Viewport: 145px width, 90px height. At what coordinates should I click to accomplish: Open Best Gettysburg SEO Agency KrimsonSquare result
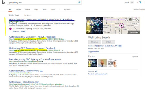35,59
